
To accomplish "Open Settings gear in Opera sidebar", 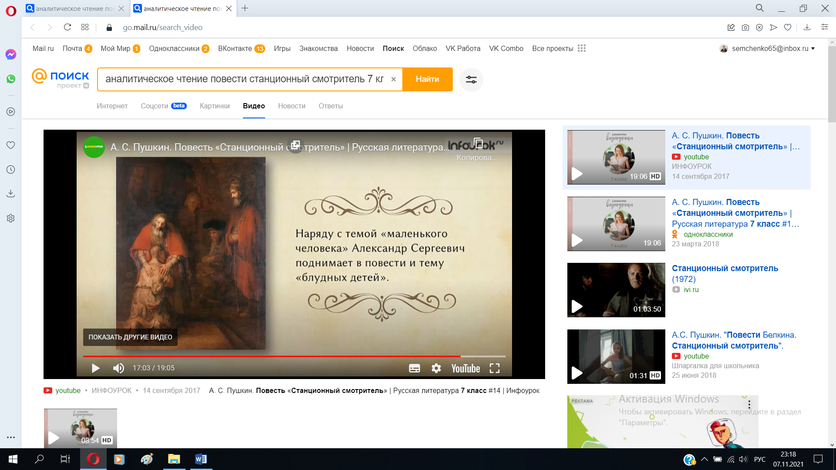I will (x=11, y=218).
